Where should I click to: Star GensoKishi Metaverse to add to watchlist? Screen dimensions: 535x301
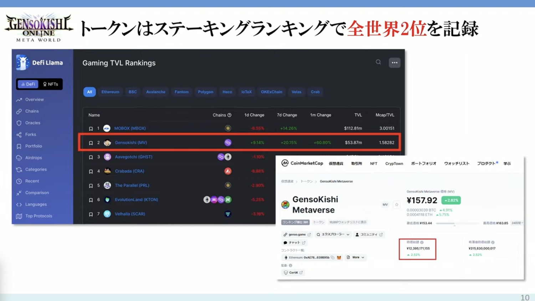[x=396, y=205]
